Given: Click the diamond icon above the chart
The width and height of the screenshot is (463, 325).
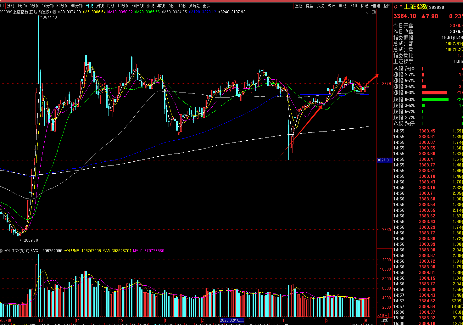Looking at the screenshot, I should coord(368,12).
